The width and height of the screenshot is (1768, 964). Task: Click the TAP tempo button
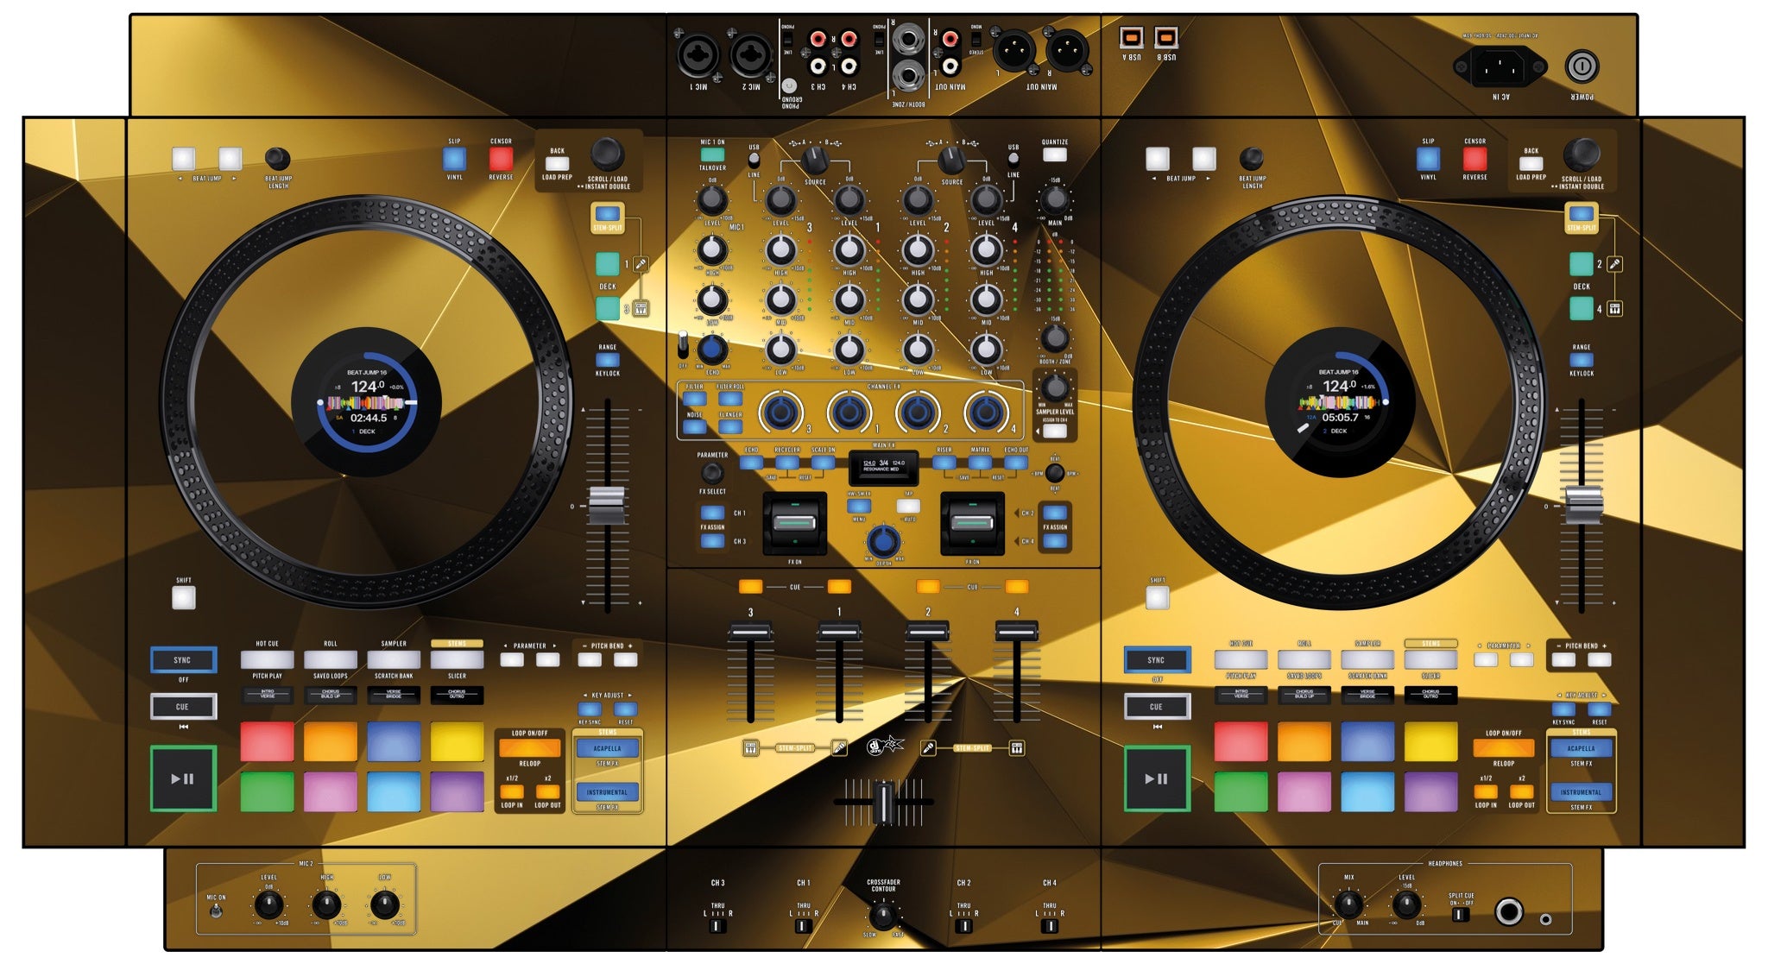(x=908, y=506)
